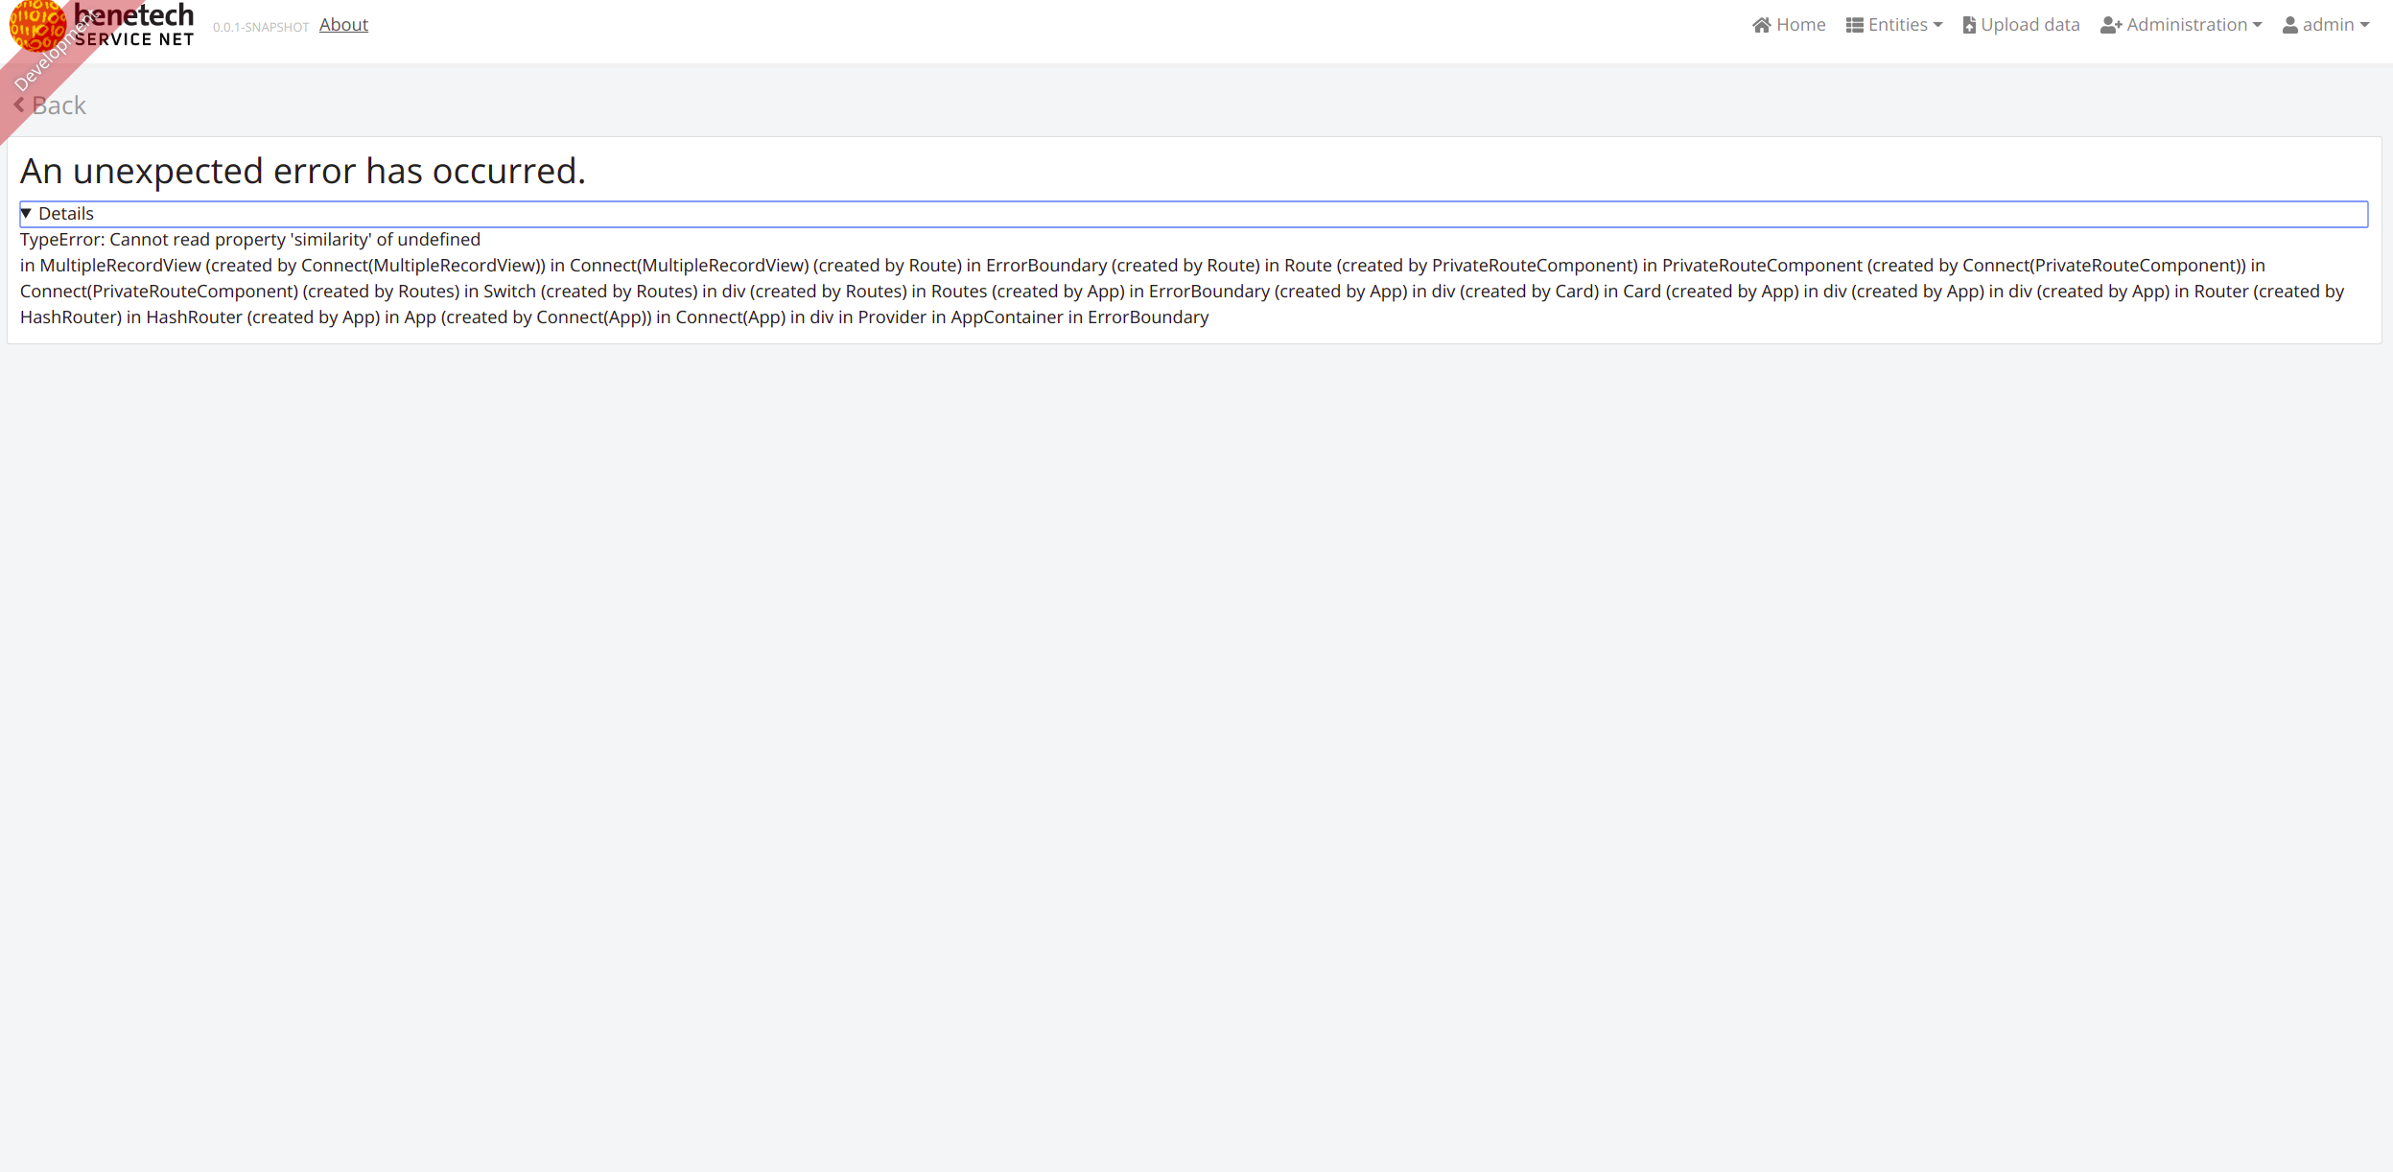Click the About link
Image resolution: width=2393 pixels, height=1172 pixels.
(x=343, y=24)
